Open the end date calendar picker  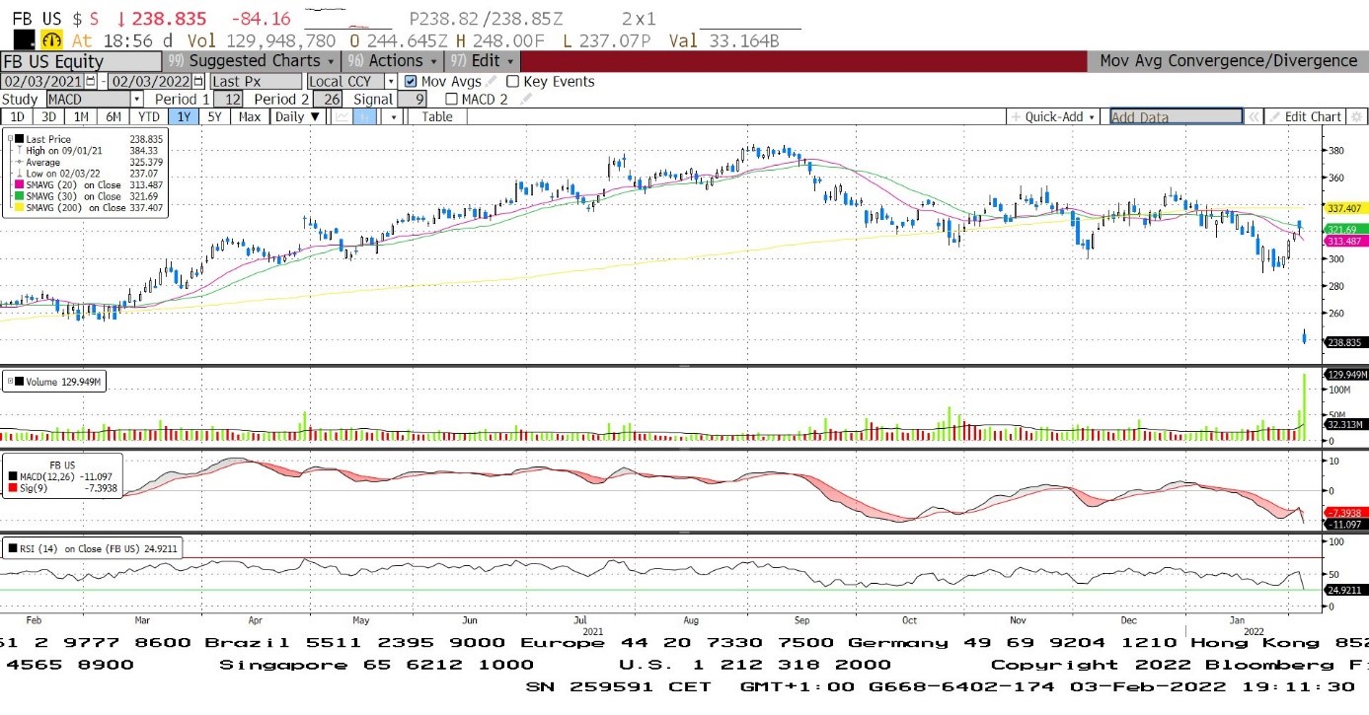(x=199, y=82)
